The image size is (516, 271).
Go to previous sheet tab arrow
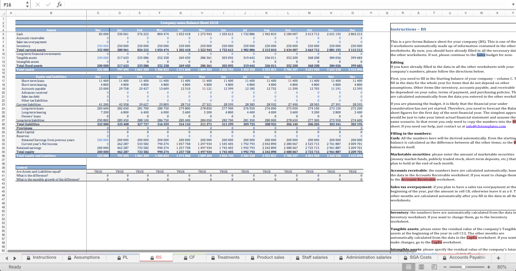(6, 258)
